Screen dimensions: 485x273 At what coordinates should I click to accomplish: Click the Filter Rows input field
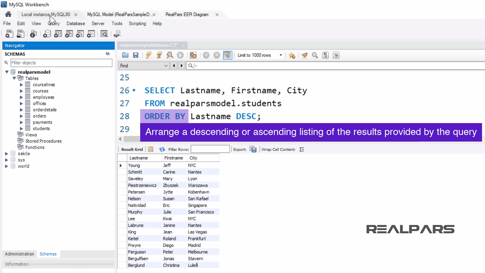click(x=210, y=149)
